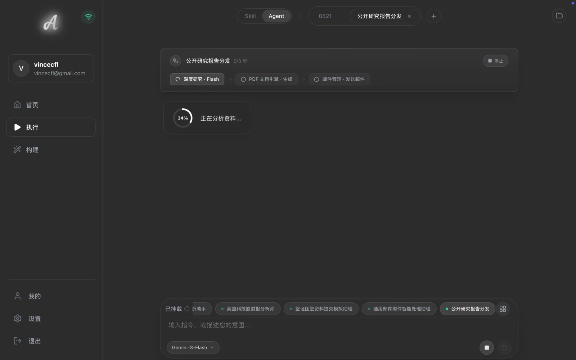Open 执行 page in sidebar
This screenshot has height=360, width=576.
(51, 127)
